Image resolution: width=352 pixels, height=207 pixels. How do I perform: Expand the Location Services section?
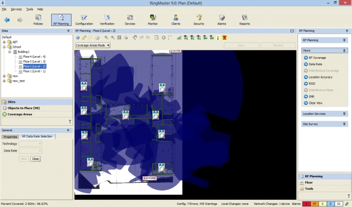coord(324,114)
